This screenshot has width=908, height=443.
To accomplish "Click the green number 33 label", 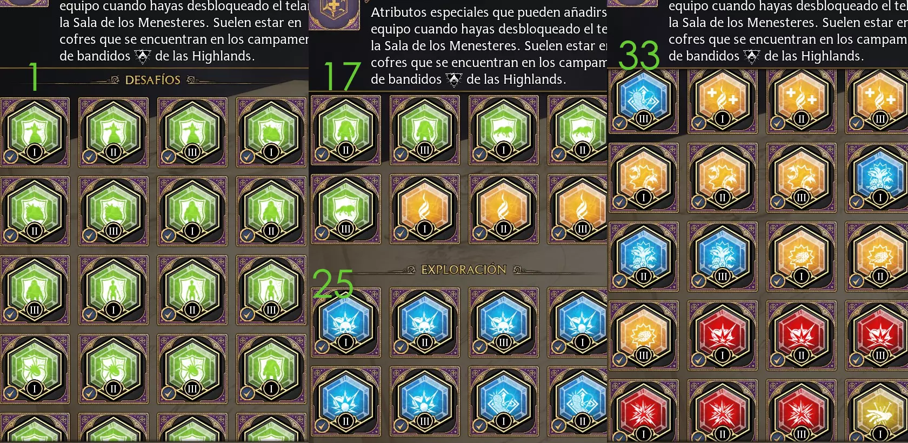I will coord(639,55).
